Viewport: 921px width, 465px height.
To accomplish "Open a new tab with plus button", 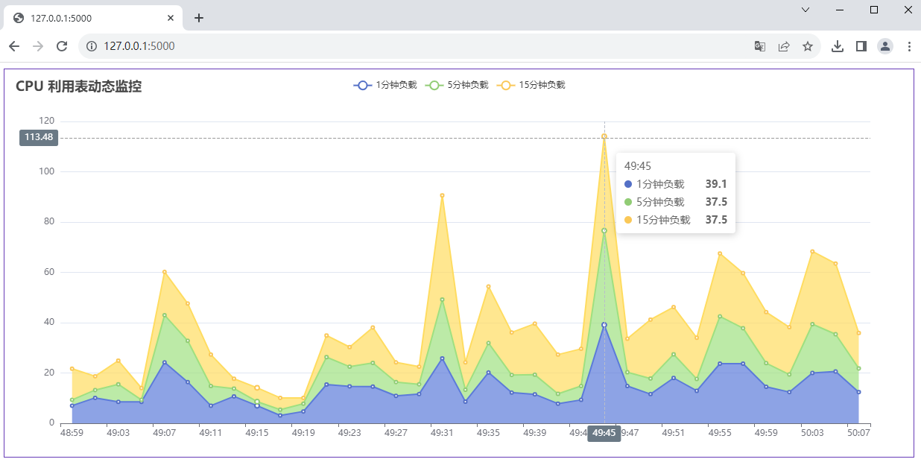I will 199,18.
